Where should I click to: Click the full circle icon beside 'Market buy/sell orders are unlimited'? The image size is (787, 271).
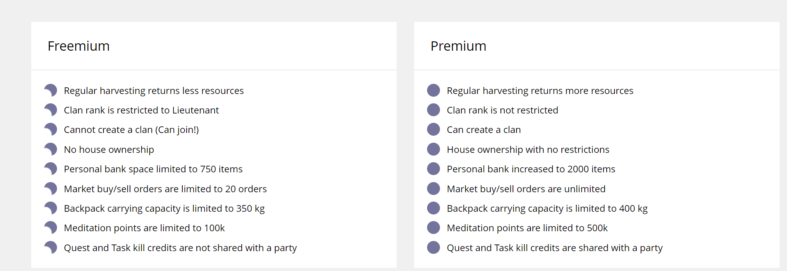(433, 189)
